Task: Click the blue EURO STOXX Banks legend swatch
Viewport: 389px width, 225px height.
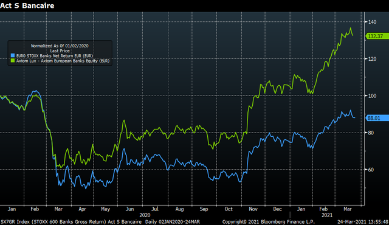Action: click(x=13, y=56)
